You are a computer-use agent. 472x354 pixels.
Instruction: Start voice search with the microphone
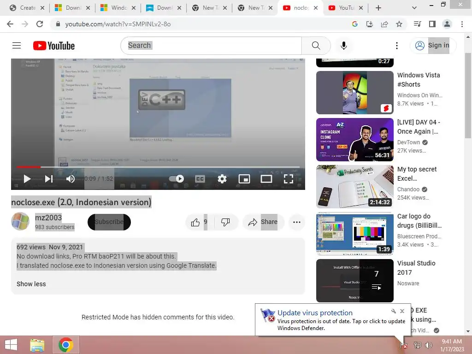point(343,46)
